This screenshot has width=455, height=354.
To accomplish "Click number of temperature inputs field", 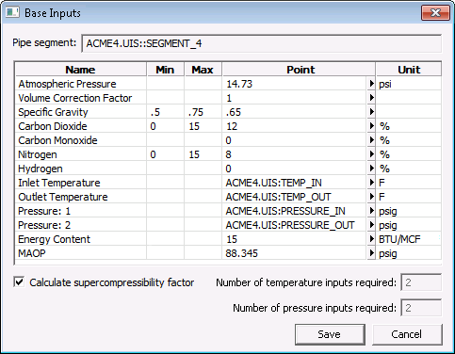I will pyautogui.click(x=421, y=282).
